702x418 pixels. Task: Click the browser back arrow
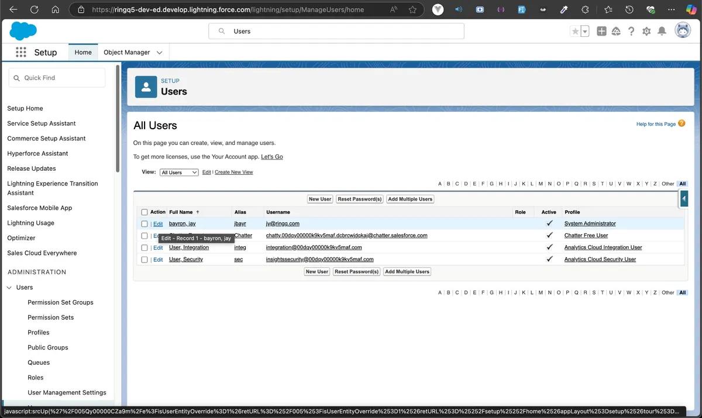[13, 9]
